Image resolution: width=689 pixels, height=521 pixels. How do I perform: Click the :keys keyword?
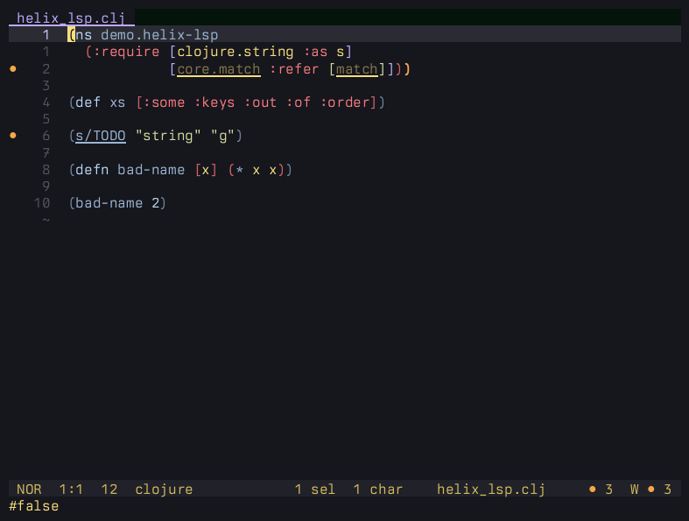[214, 102]
